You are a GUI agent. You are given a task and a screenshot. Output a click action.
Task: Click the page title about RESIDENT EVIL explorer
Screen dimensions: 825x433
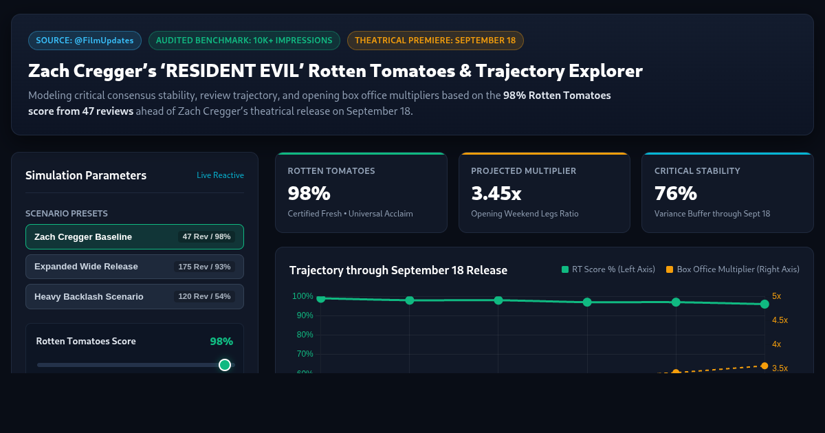335,71
